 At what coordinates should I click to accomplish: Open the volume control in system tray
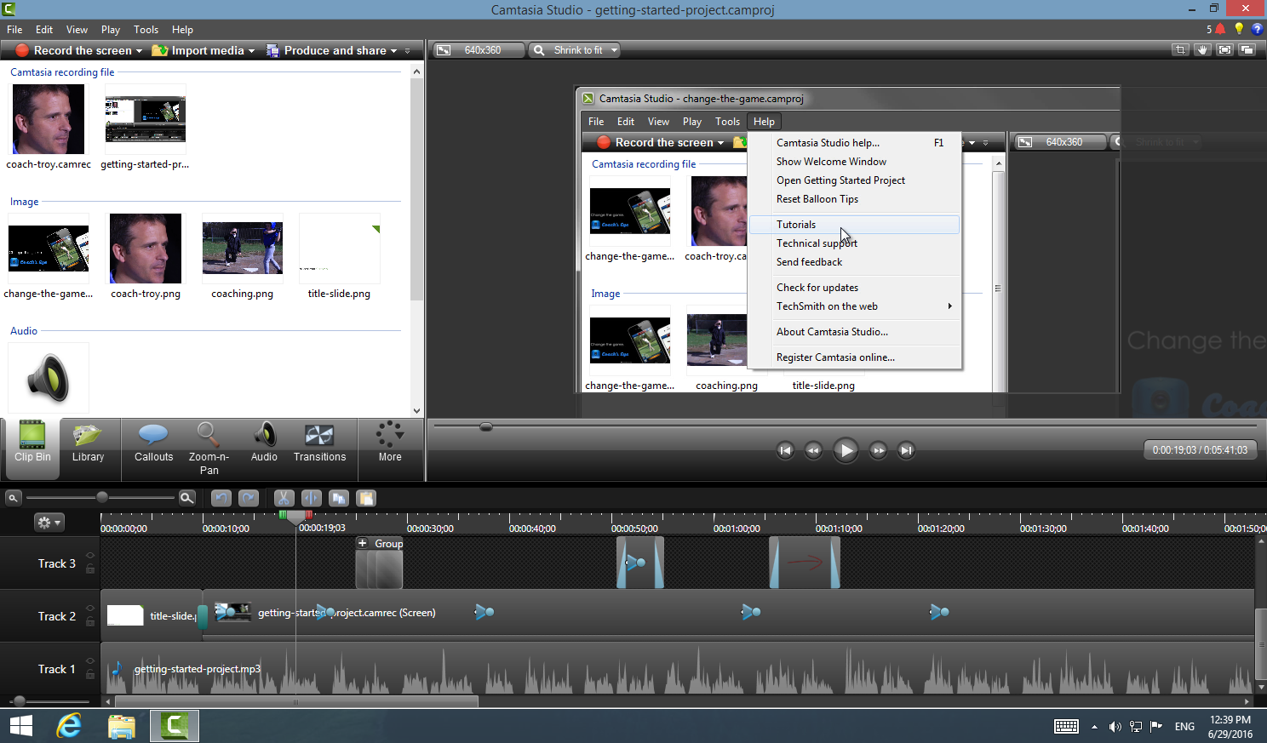pos(1115,727)
